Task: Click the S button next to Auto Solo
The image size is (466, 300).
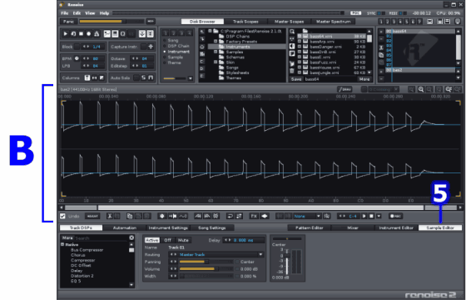Action: 143,77
